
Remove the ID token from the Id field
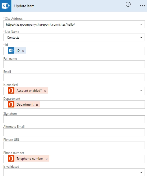click(x=23, y=51)
